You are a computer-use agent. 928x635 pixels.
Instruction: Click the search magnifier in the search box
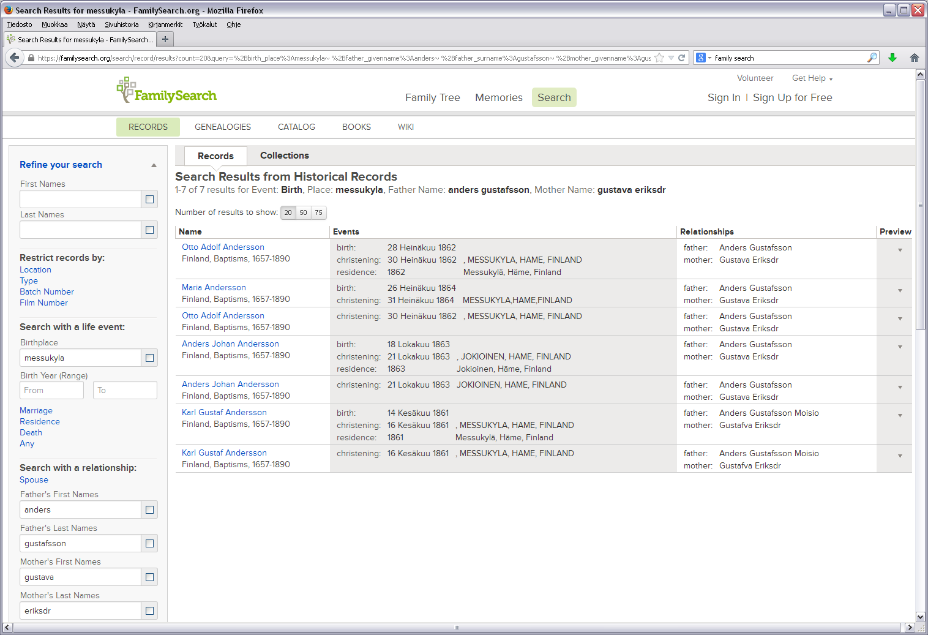click(x=872, y=58)
